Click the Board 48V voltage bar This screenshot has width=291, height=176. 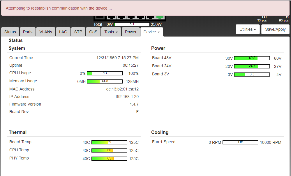252,58
